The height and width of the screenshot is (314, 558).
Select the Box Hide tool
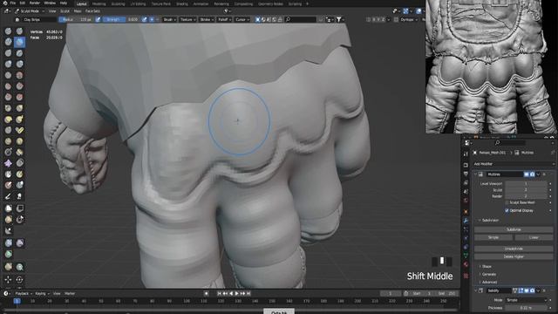coord(19,208)
